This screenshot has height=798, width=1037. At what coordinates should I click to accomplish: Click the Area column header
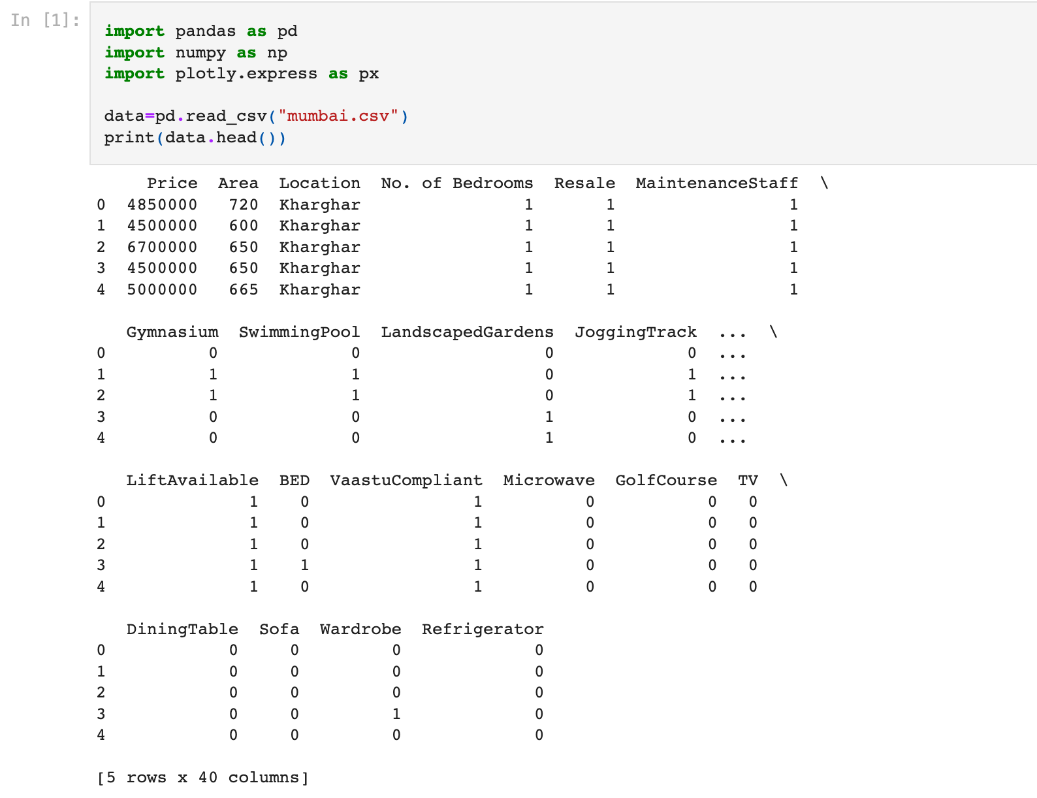click(238, 184)
